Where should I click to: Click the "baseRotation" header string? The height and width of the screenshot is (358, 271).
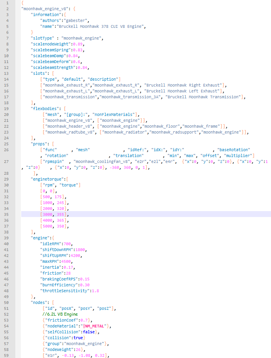[x=233, y=150]
